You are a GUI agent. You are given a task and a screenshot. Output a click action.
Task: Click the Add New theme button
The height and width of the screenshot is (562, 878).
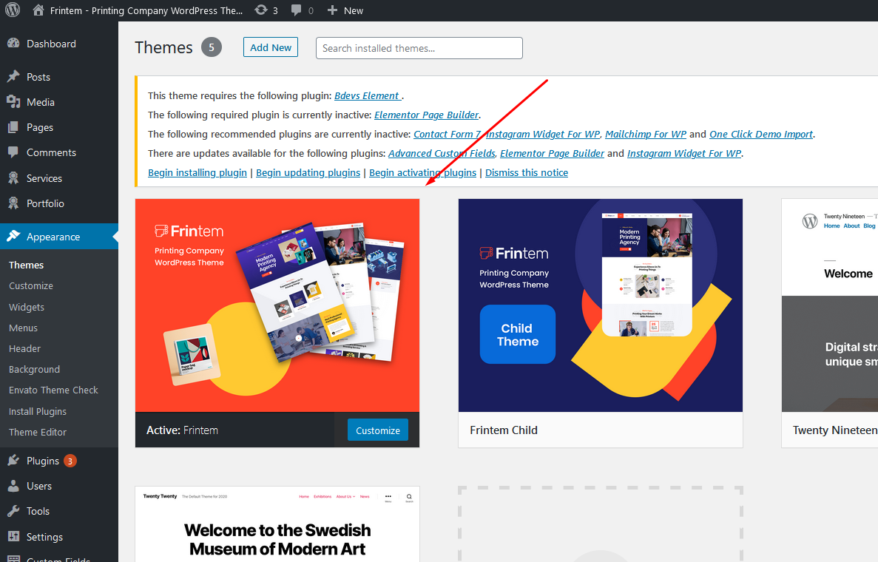tap(271, 47)
